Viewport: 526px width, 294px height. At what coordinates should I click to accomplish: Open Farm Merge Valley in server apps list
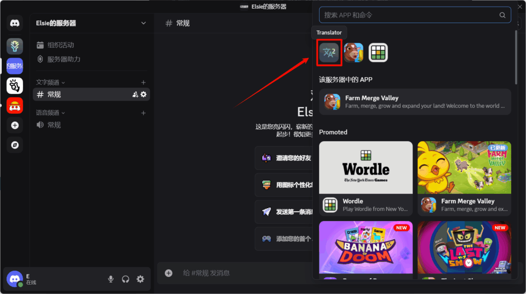pos(415,102)
